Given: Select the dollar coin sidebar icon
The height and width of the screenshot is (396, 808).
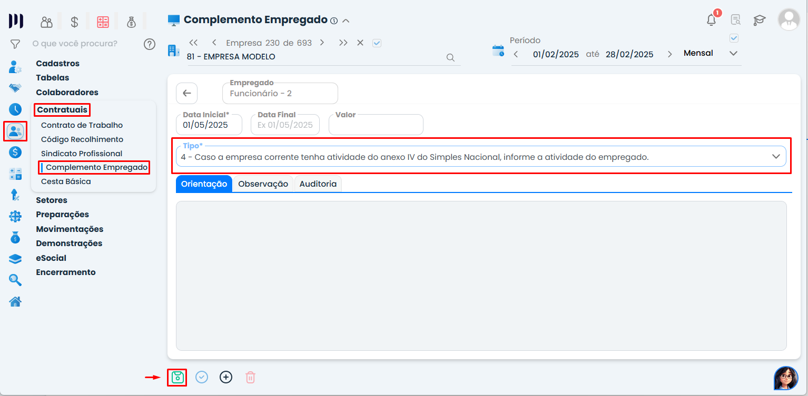Looking at the screenshot, I should pos(15,153).
